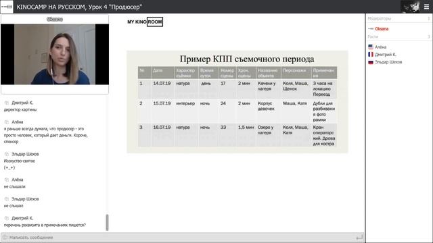Click the thumbnail image beside the hamburger menu
433x243 pixels.
coord(411,7)
